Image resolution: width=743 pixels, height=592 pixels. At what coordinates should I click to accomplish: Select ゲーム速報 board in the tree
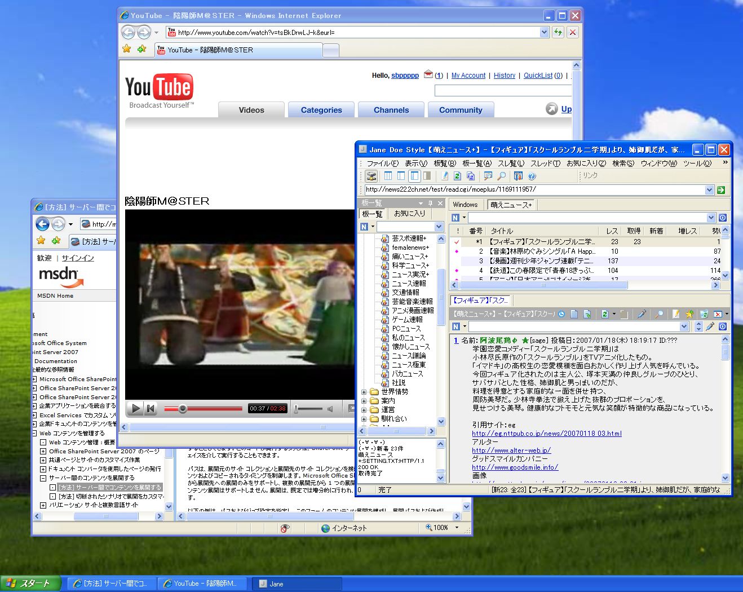tap(407, 320)
